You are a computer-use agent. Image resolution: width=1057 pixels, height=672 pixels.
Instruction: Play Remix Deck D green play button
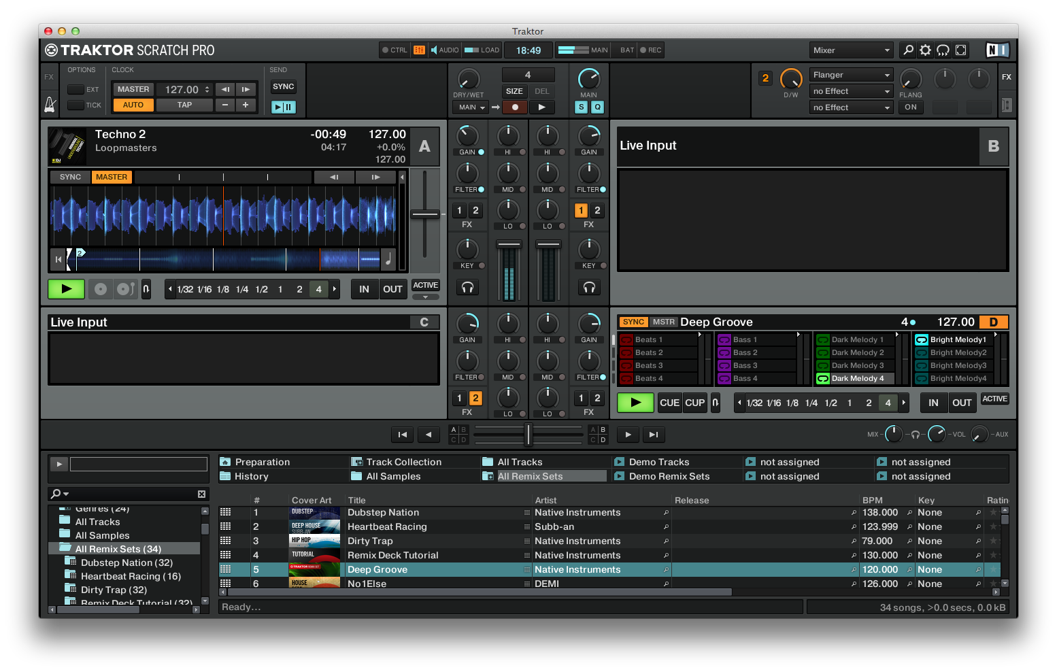[x=635, y=403]
